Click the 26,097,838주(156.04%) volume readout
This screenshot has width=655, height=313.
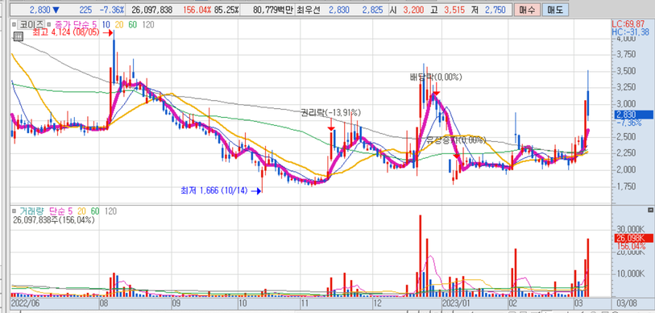(54, 219)
